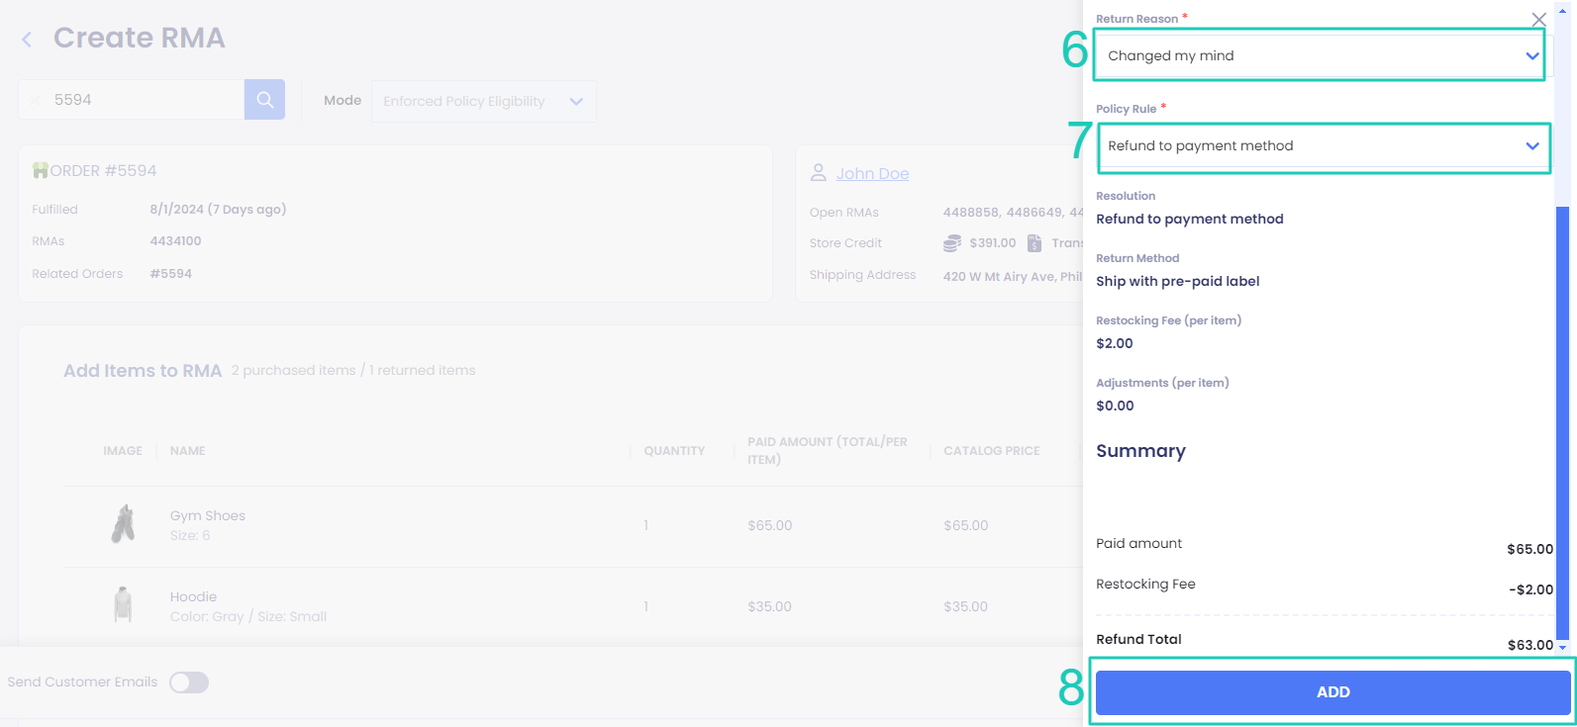Open the Mode dropdown showing Enforced Policy Eligibility
The image size is (1577, 727).
[483, 102]
